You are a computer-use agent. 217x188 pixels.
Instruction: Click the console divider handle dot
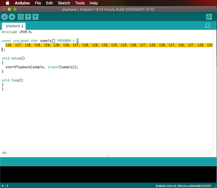pyautogui.click(x=108, y=156)
